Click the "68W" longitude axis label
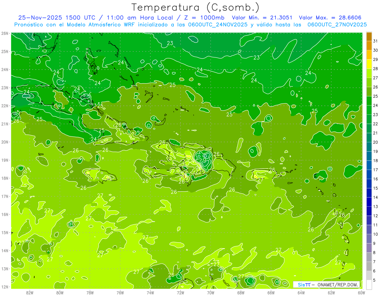This screenshot has height=297, width=384. click(241, 292)
